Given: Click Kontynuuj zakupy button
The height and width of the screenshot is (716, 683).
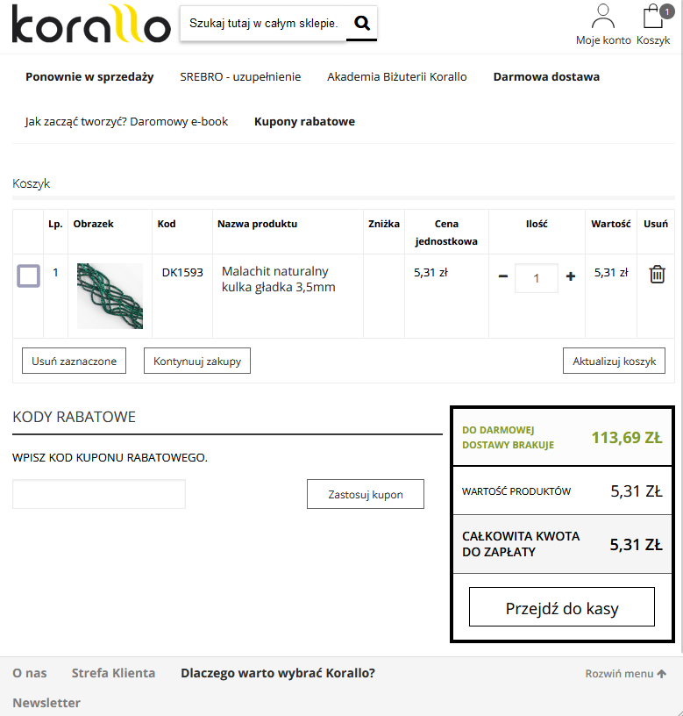Looking at the screenshot, I should click(x=197, y=361).
